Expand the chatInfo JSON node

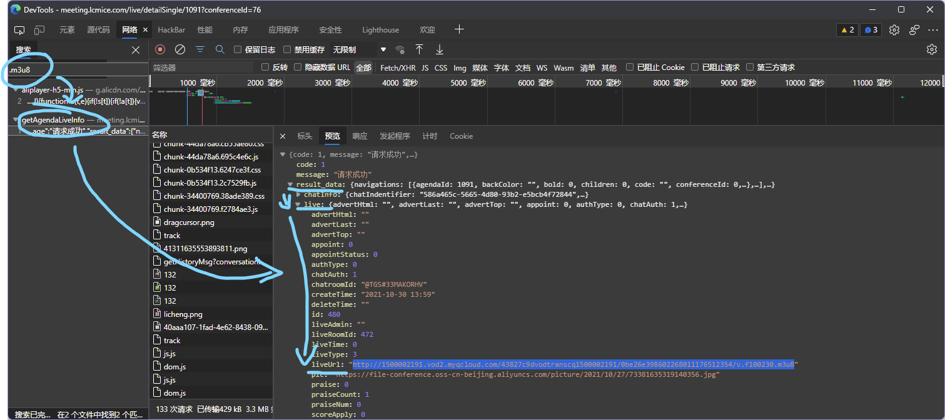(298, 195)
